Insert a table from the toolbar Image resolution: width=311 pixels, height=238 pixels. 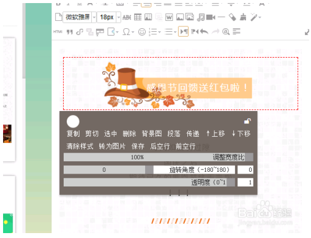pyautogui.click(x=138, y=17)
